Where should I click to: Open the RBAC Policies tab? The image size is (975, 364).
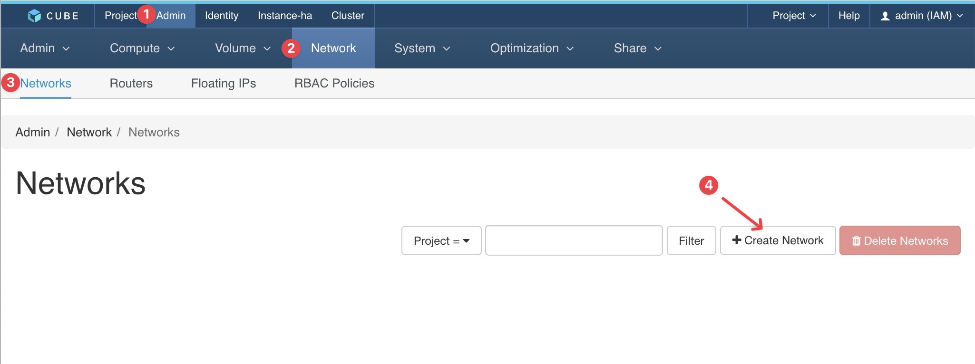click(x=334, y=83)
